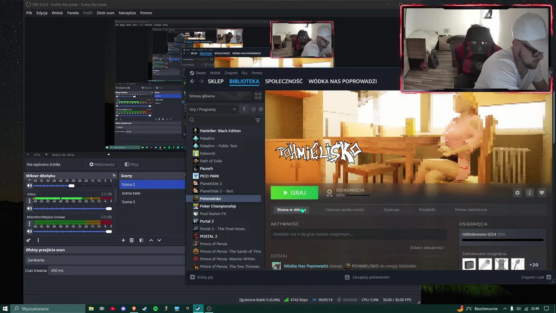
Task: Open the OBS Widok menu
Action: [x=57, y=13]
